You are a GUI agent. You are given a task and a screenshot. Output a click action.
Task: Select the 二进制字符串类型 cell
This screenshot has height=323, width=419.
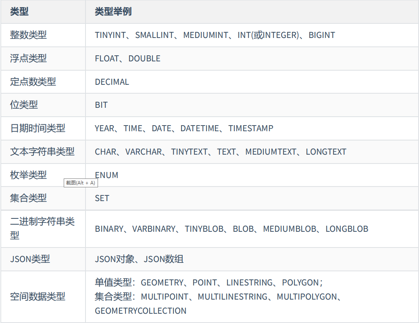tap(42, 229)
